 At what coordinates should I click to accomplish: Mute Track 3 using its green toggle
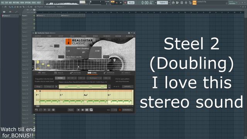point(34,24)
